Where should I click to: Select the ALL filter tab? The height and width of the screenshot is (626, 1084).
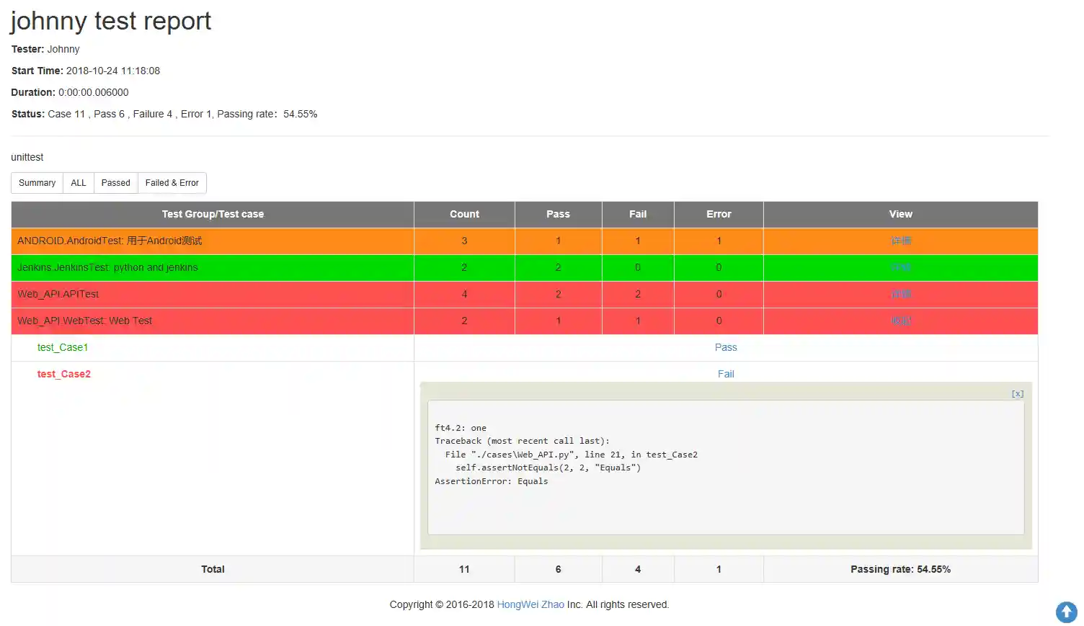pos(79,183)
